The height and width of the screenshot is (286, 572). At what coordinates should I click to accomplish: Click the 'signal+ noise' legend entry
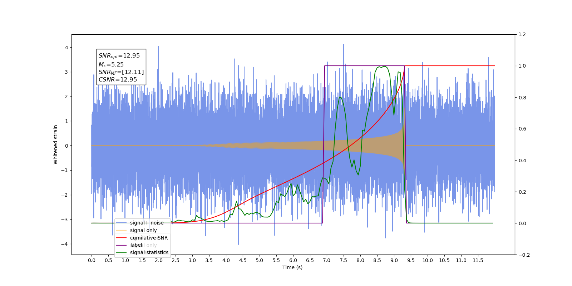tap(140, 223)
